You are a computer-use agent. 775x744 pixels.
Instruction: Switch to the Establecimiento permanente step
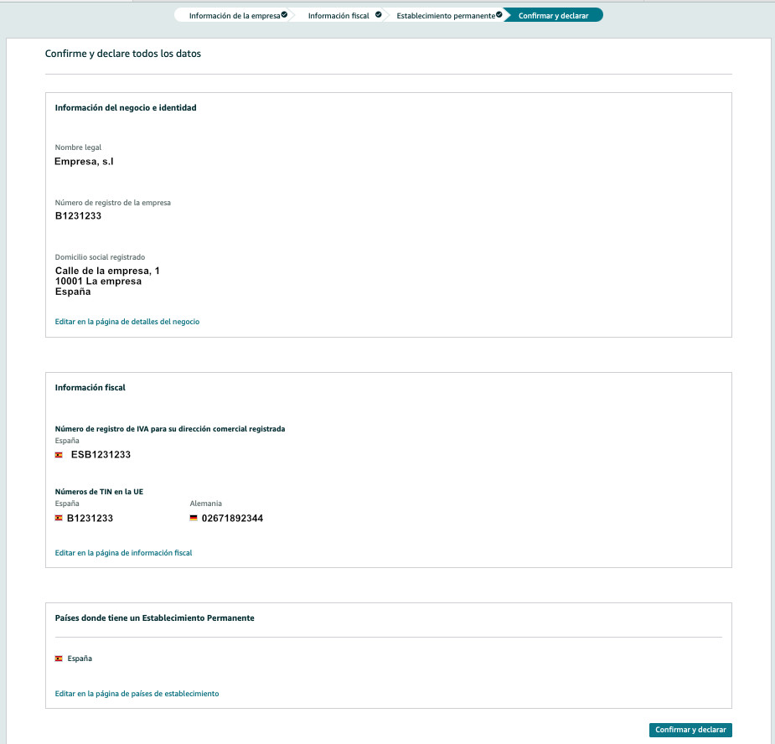click(x=446, y=16)
